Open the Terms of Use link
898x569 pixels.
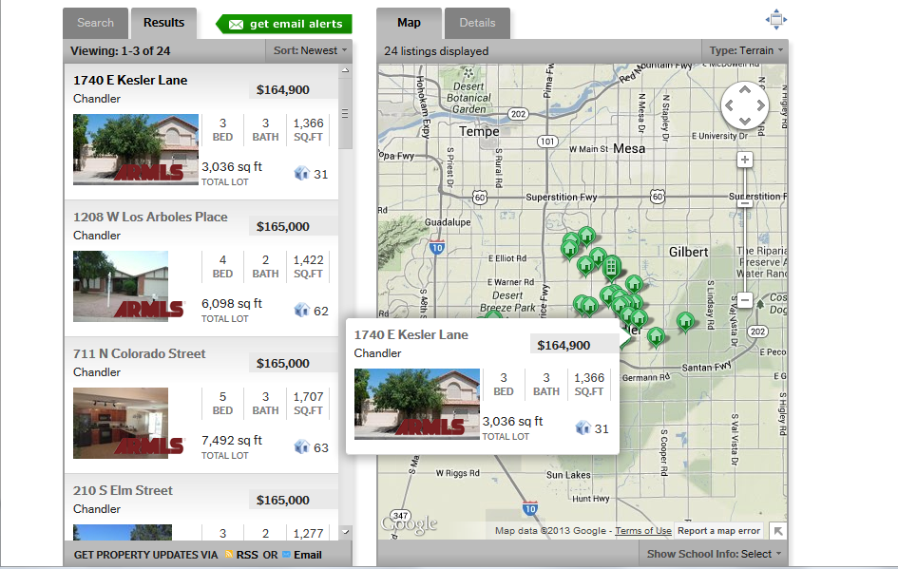click(643, 531)
